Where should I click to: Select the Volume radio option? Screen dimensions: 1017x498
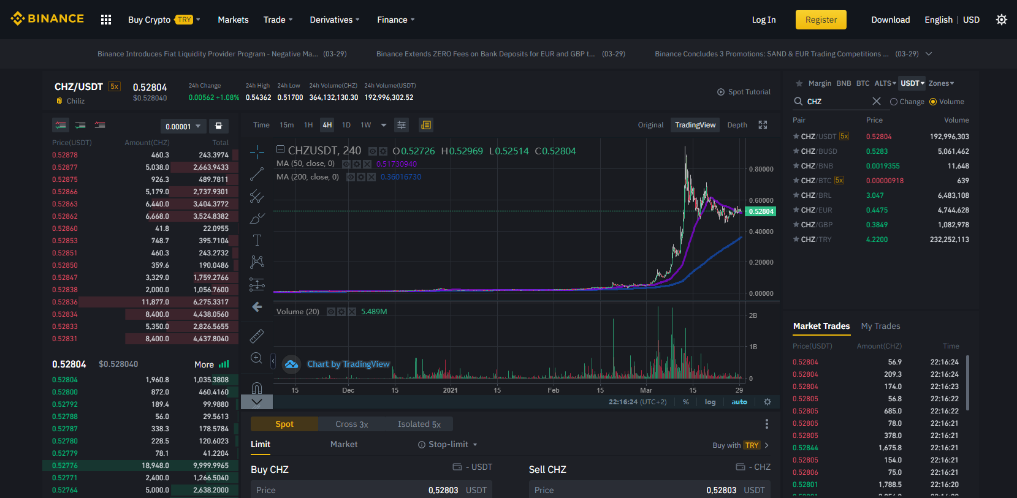tap(947, 102)
